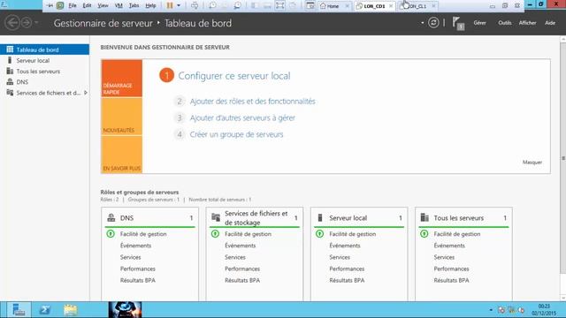This screenshot has height=318, width=566.
Task: Open the power options dropdown next to pause
Action: click(179, 6)
